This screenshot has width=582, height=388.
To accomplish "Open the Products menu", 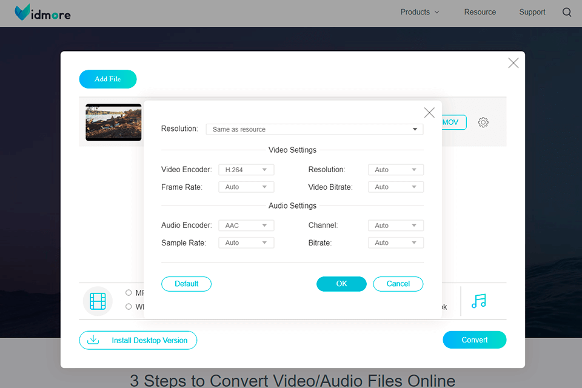I will tap(420, 12).
